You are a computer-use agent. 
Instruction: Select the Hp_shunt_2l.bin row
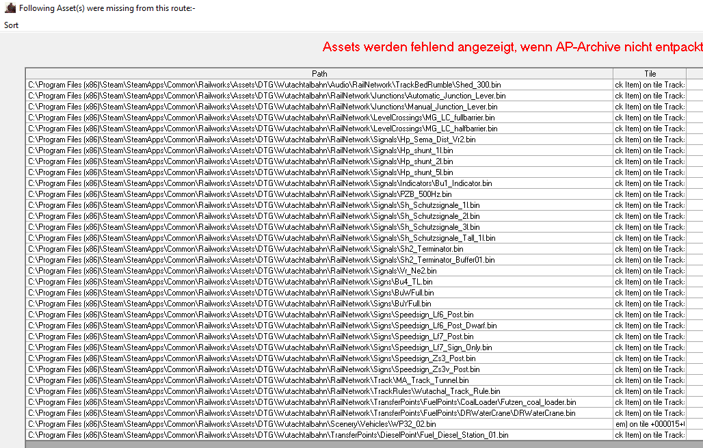[x=319, y=161]
